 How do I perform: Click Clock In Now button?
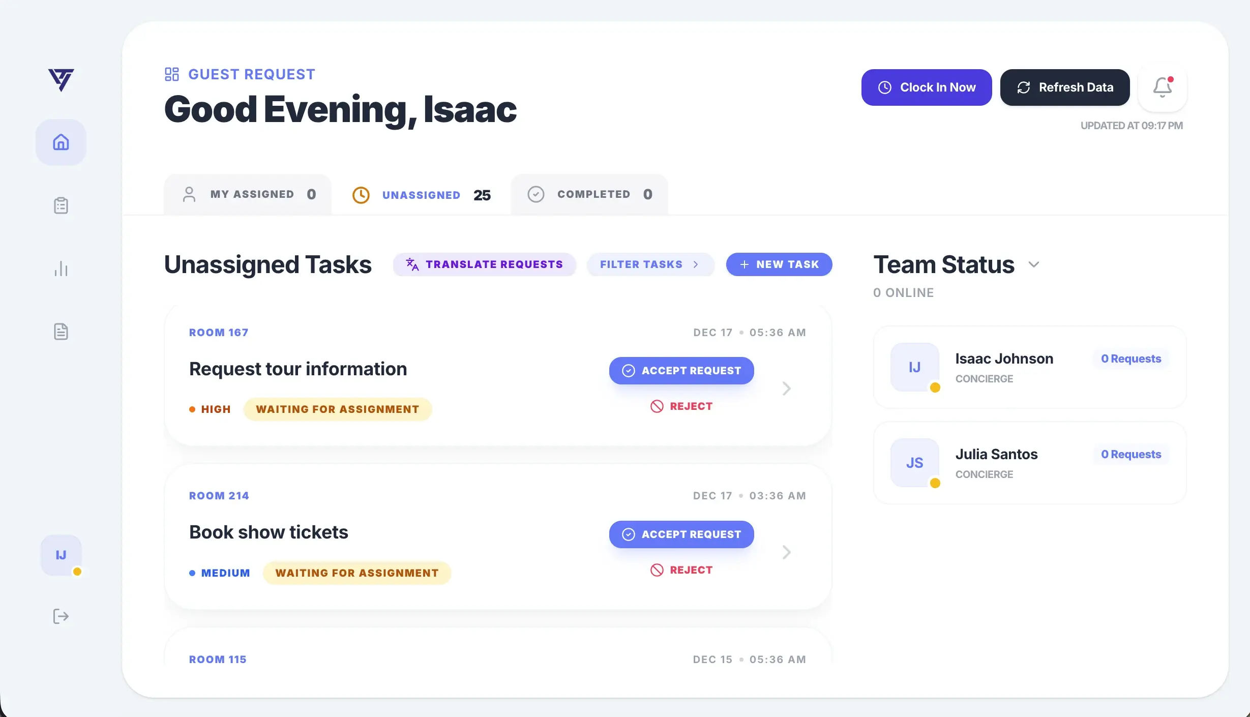927,87
